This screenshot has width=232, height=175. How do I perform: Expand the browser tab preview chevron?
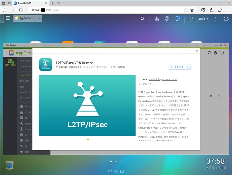(58, 3)
